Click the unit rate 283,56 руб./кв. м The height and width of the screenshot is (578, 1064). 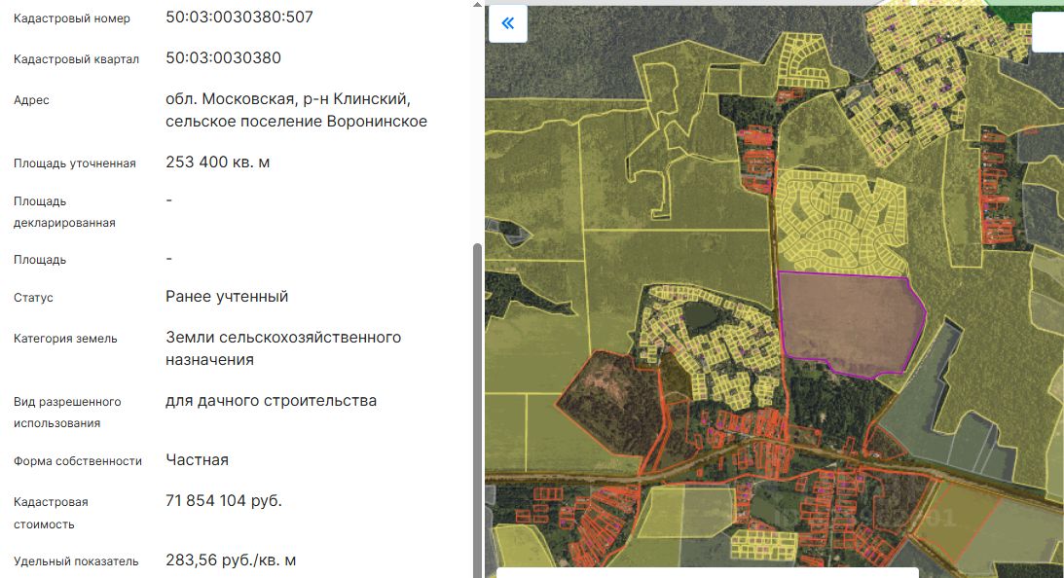coord(231,560)
